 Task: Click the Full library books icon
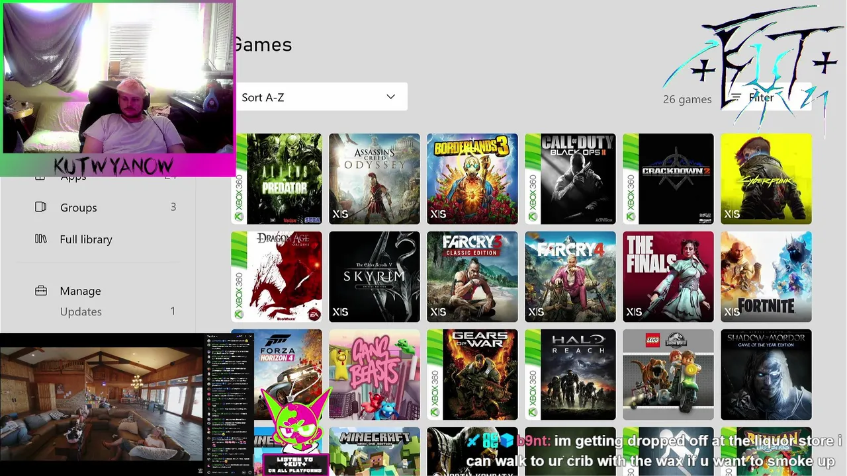point(40,239)
